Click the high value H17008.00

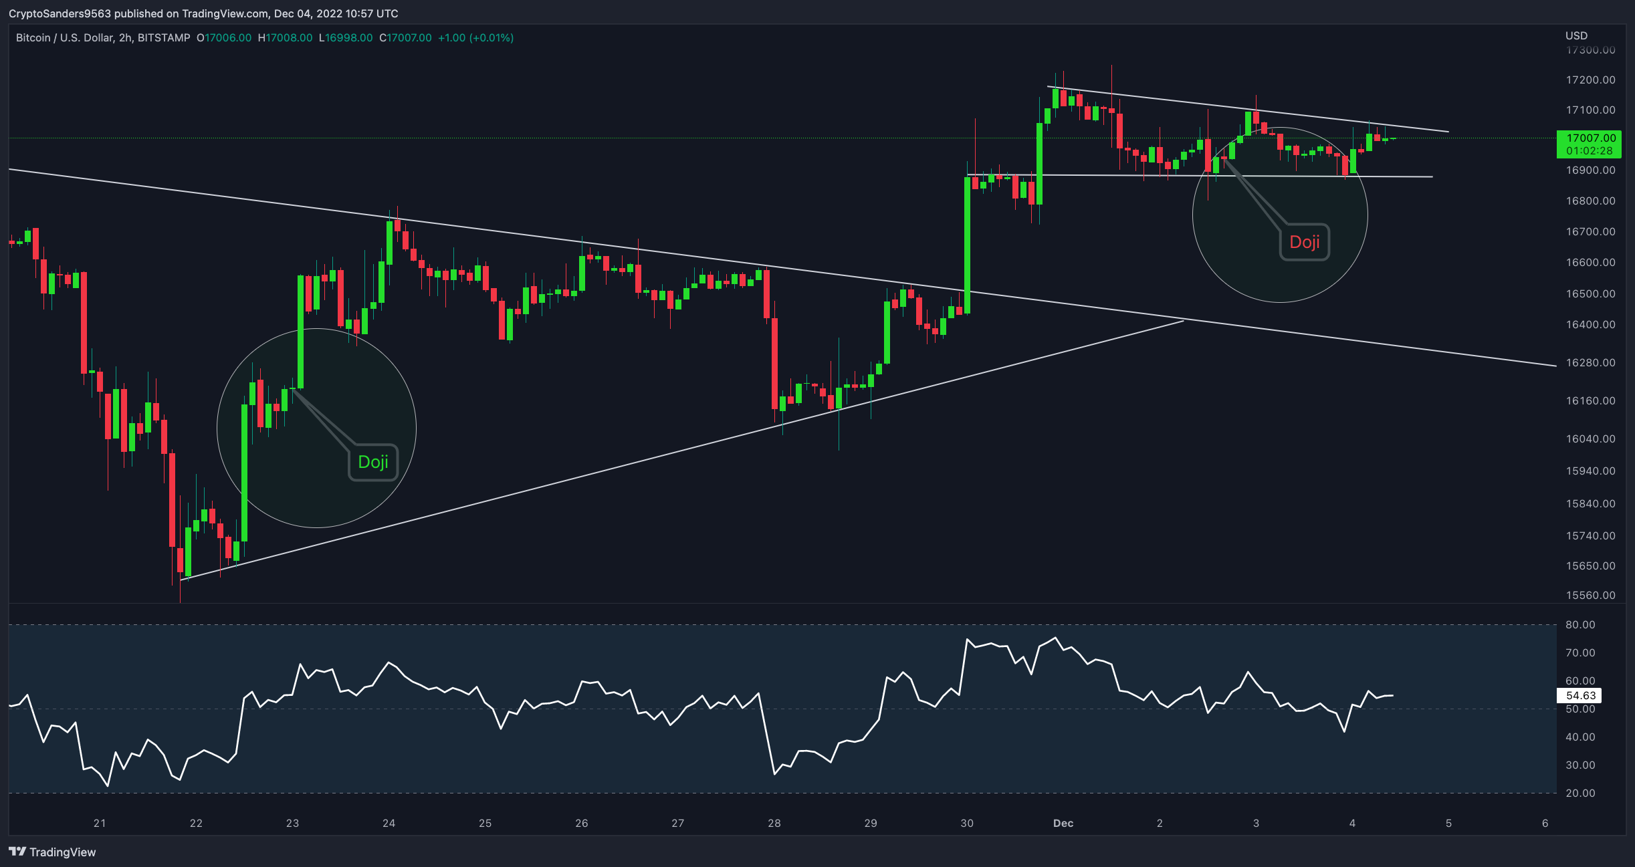[285, 38]
